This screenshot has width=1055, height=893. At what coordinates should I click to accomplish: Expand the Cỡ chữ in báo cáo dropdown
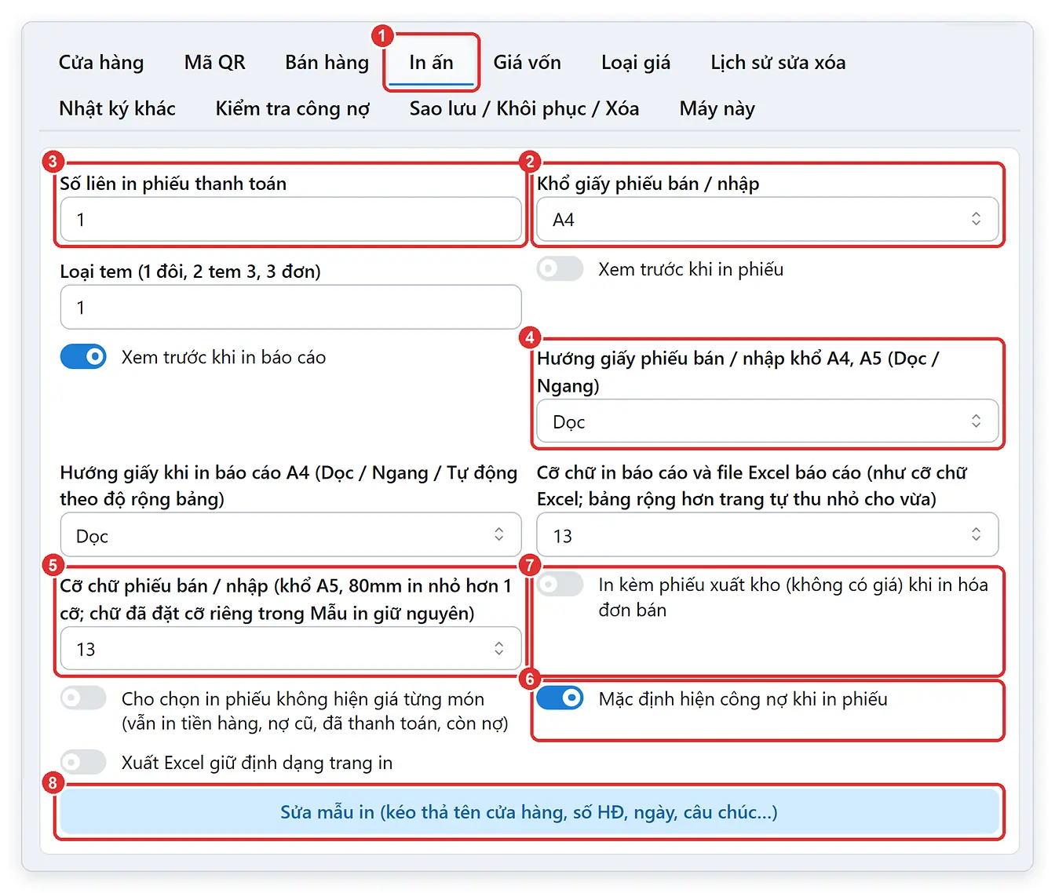click(x=768, y=535)
